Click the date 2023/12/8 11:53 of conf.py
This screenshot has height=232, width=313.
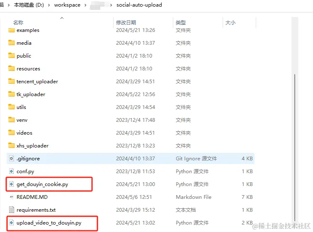pos(136,172)
